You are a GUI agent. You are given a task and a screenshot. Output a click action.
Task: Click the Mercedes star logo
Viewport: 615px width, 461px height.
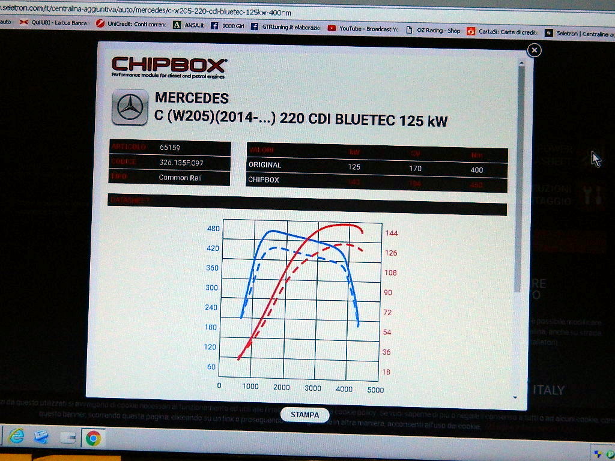tap(130, 107)
